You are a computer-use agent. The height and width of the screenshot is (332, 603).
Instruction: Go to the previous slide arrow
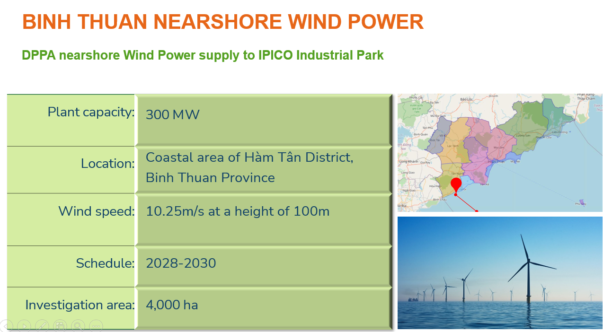pos(6,326)
